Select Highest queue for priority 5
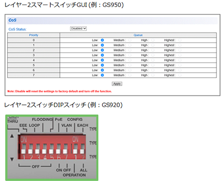221x181 pixels. point(180,65)
